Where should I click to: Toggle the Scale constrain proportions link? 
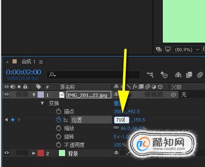(116, 128)
